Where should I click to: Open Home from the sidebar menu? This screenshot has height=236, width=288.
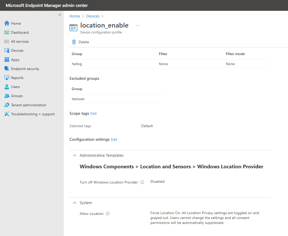coord(16,23)
